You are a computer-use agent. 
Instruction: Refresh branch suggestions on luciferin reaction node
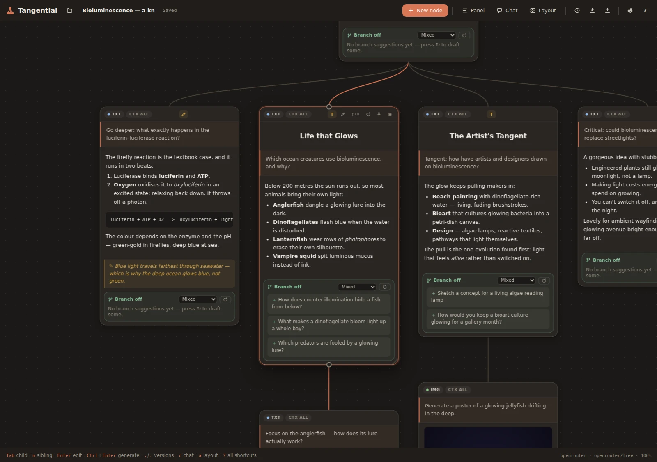225,299
